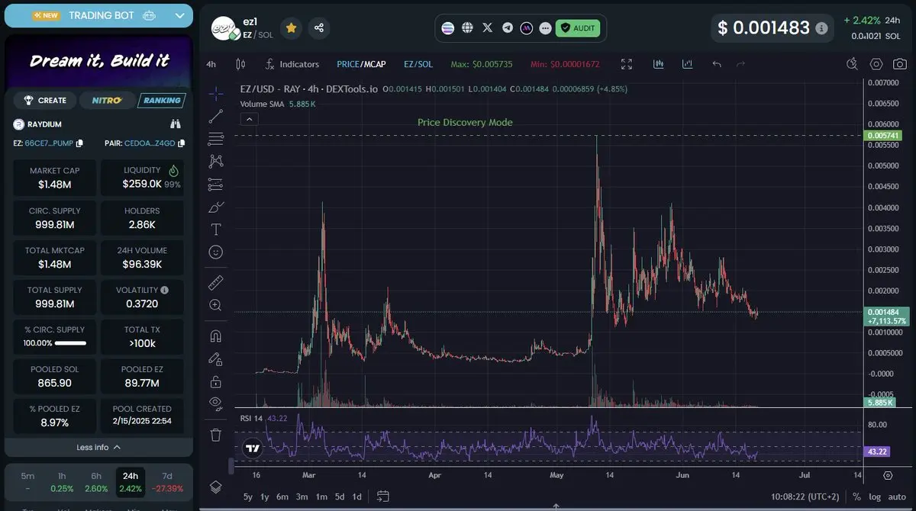
Task: Set chart range to 6m
Action: coord(282,497)
